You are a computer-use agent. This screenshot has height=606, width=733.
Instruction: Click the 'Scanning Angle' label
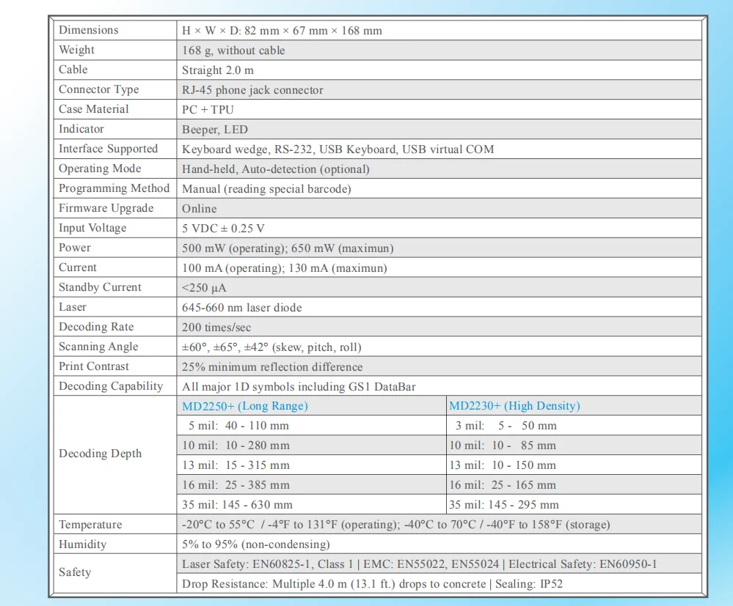point(98,347)
